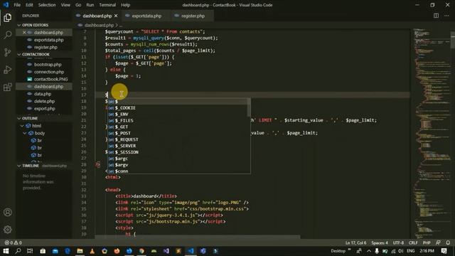Split the editor to the right
Image resolution: width=455 pixels, height=256 pixels.
click(x=436, y=16)
